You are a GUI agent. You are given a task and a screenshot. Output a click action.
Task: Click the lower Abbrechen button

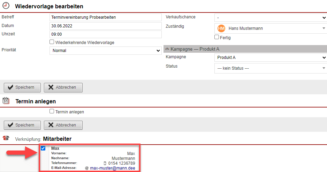63,125
